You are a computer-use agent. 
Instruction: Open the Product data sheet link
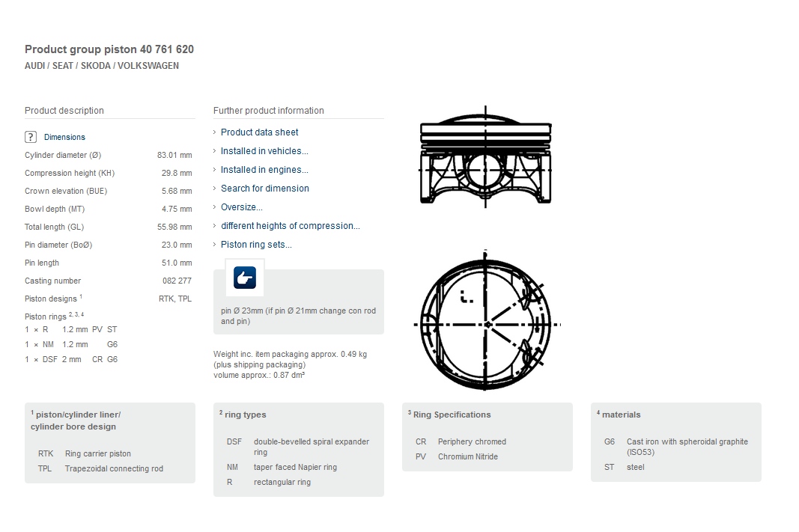point(259,132)
